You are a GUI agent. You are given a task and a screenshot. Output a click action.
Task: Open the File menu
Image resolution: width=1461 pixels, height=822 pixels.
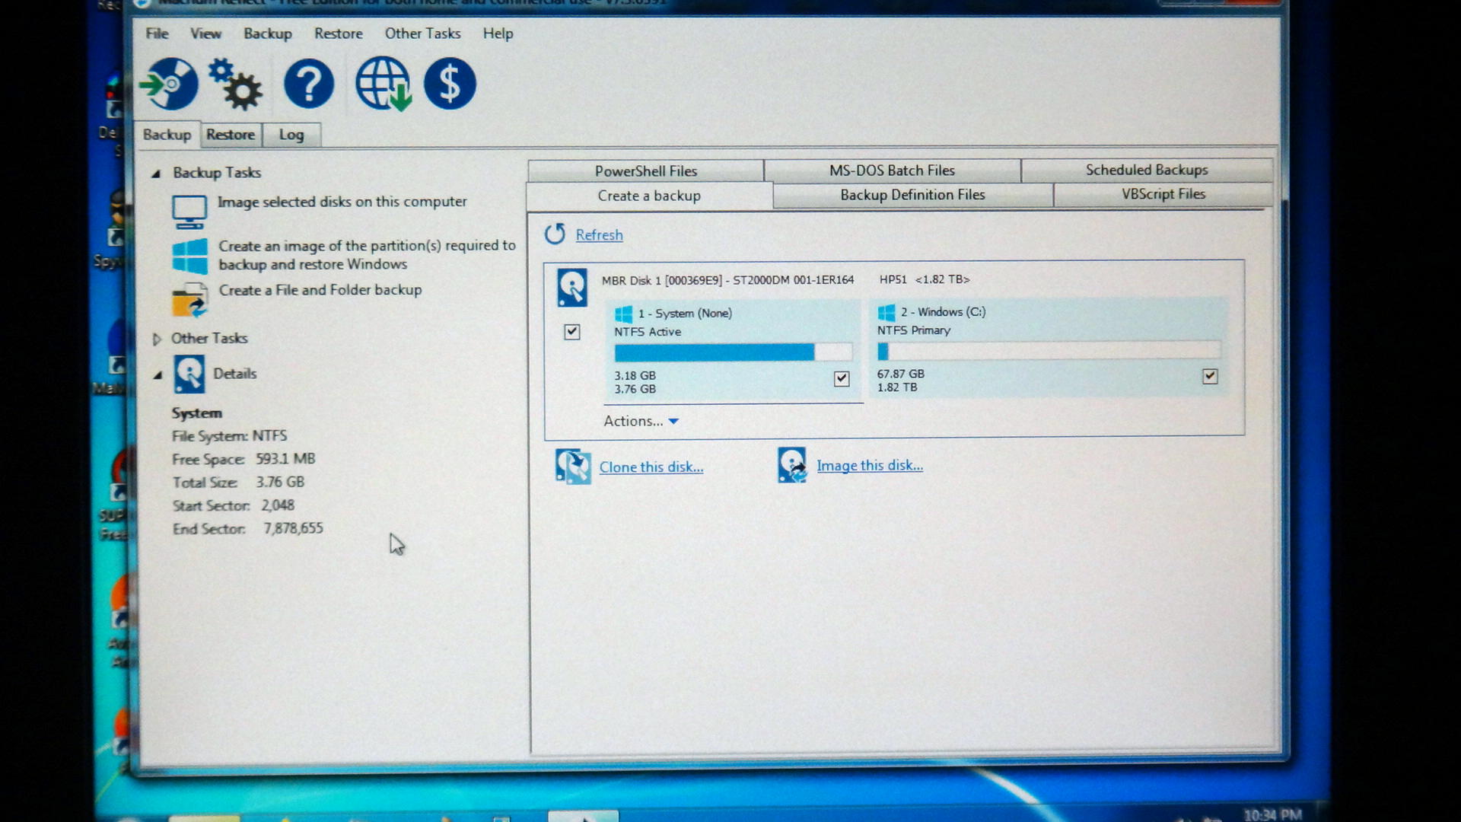click(x=157, y=33)
